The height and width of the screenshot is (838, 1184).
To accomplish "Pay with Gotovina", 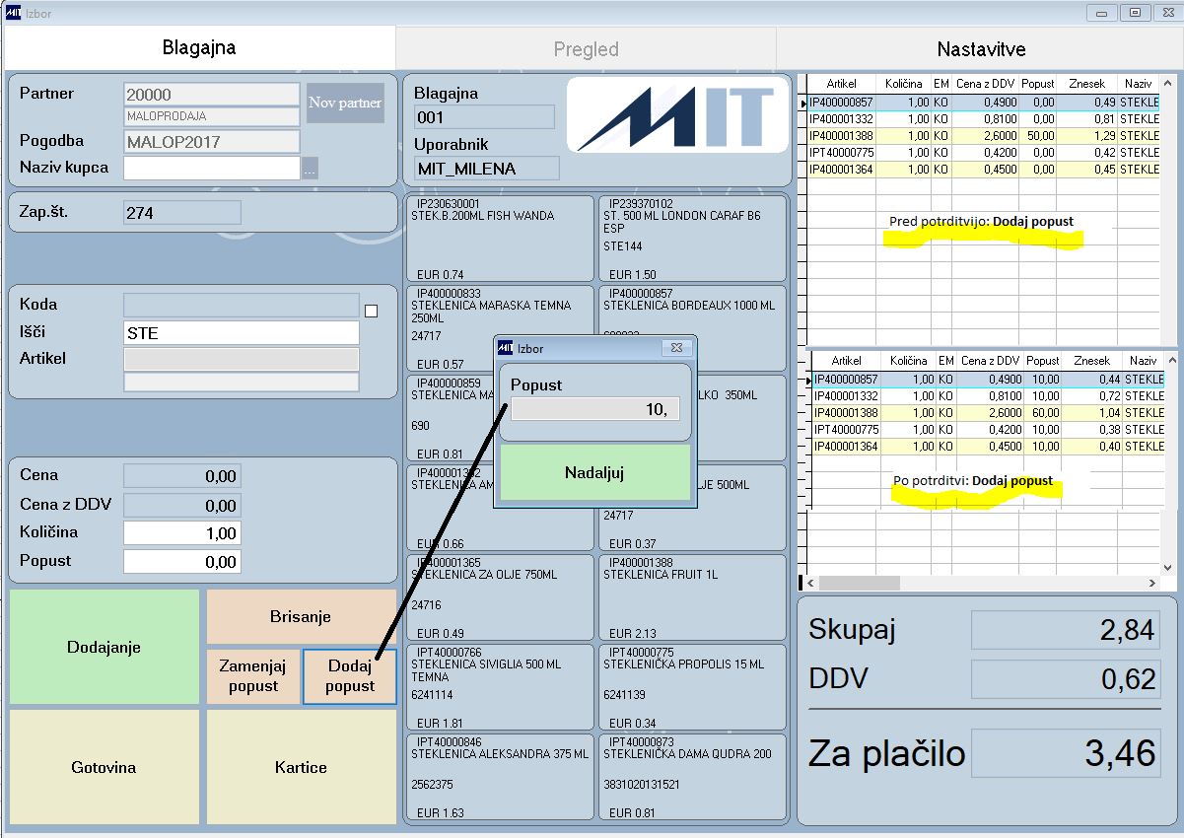I will click(x=104, y=767).
